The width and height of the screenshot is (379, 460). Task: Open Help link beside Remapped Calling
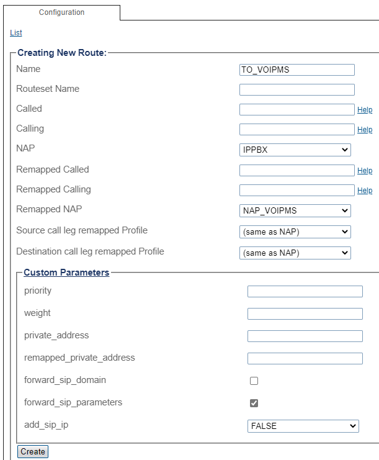point(365,191)
